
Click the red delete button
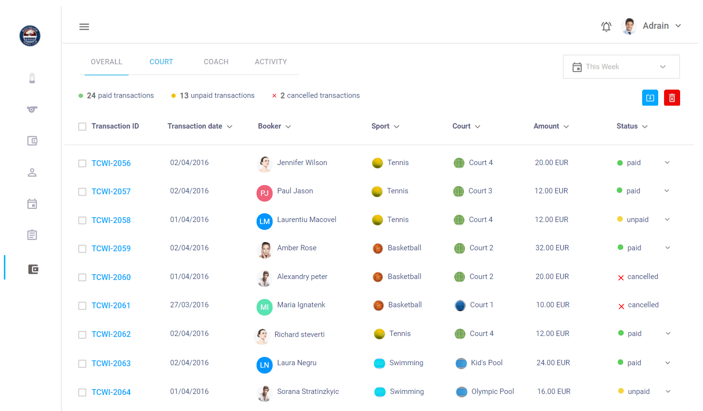(672, 98)
